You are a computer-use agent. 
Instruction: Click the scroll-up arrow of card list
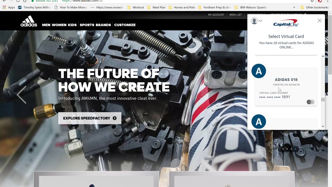(x=323, y=56)
